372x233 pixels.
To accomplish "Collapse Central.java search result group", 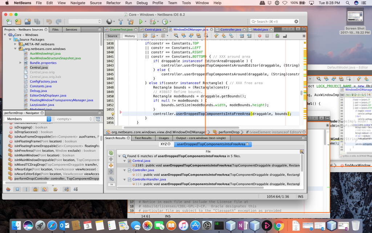I will pos(124,161).
